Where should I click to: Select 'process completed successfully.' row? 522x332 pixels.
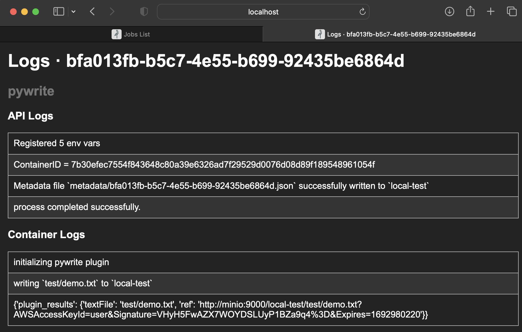pos(263,207)
